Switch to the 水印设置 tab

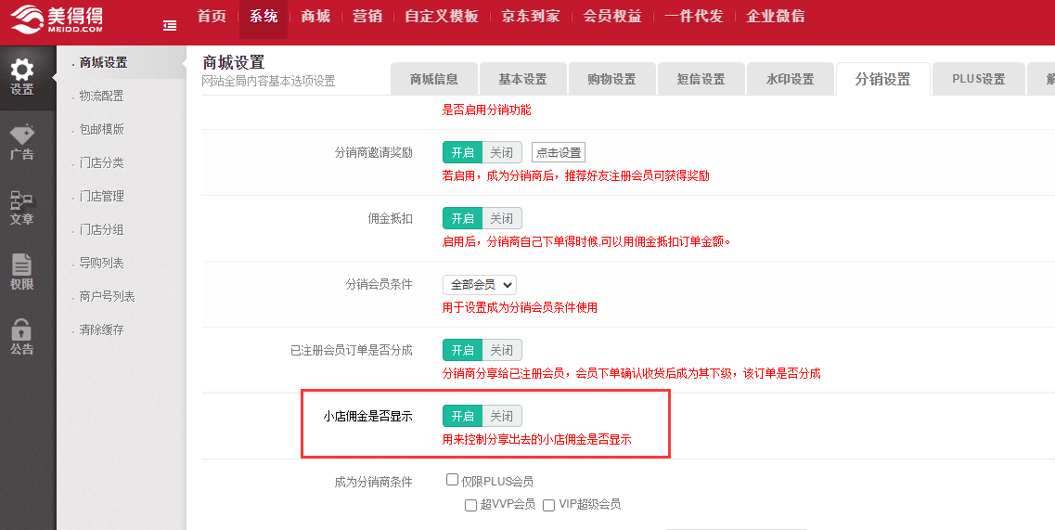click(x=790, y=79)
